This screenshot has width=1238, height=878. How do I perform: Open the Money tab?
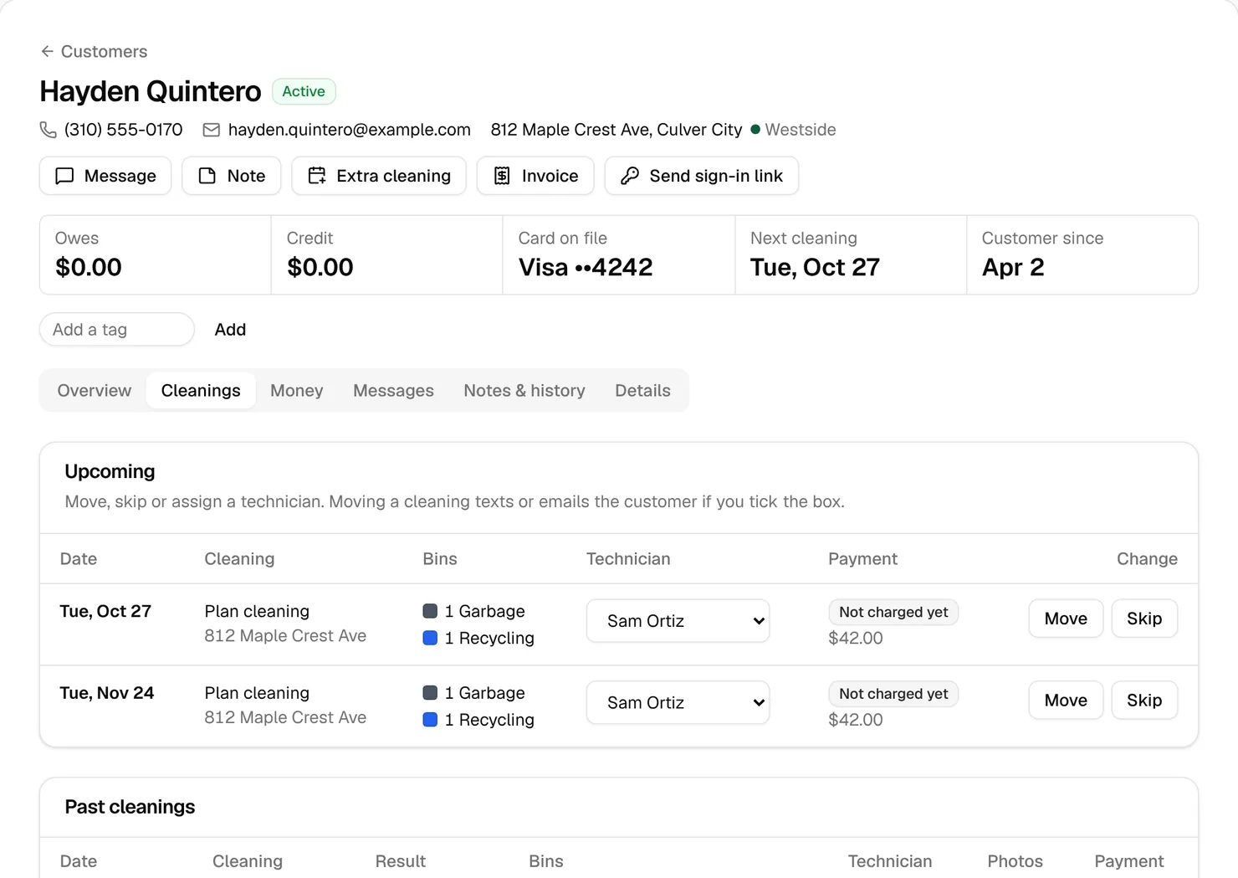[x=297, y=391]
